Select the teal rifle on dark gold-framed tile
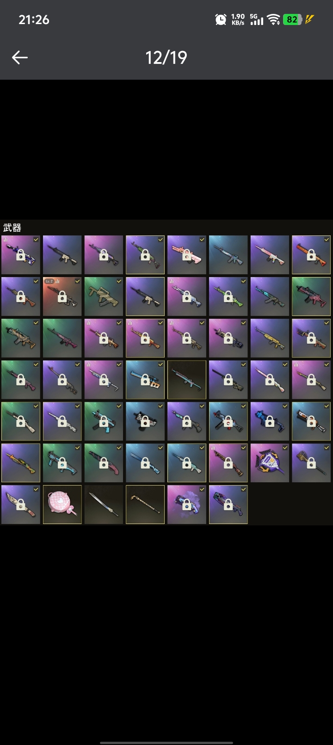 coord(187,379)
